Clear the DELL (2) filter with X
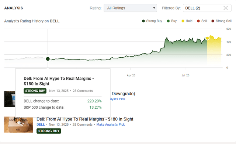 225,8
